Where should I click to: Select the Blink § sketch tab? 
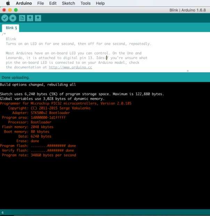point(11,28)
